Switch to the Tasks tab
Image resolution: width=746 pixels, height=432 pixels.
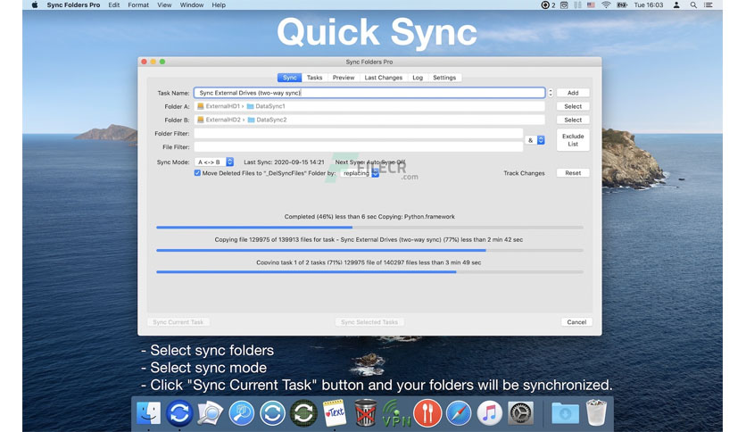(x=314, y=78)
